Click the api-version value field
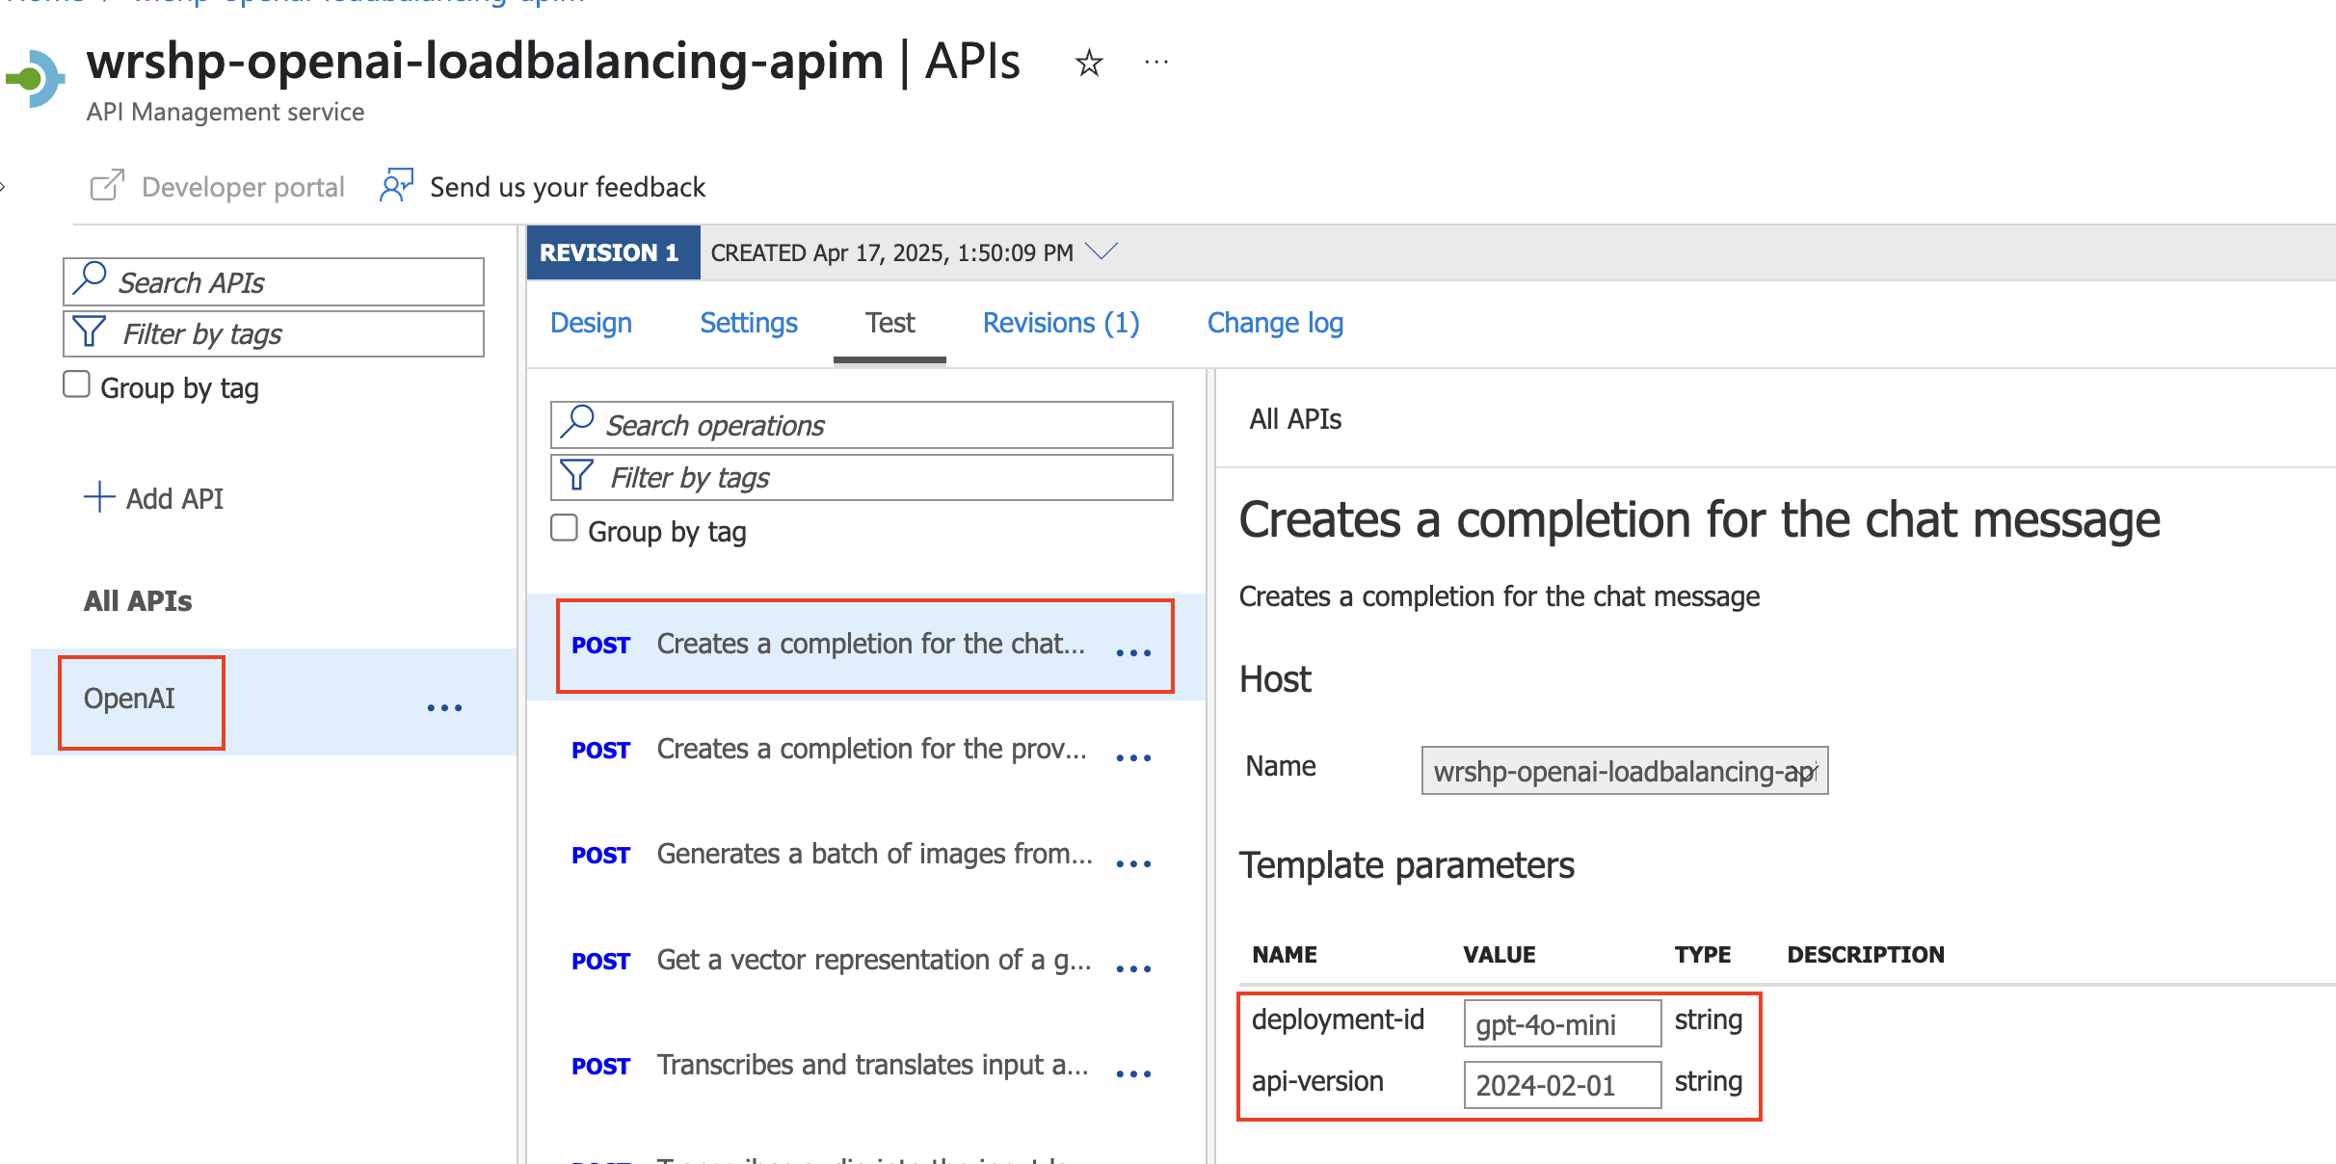The height and width of the screenshot is (1164, 2336). pyautogui.click(x=1562, y=1085)
